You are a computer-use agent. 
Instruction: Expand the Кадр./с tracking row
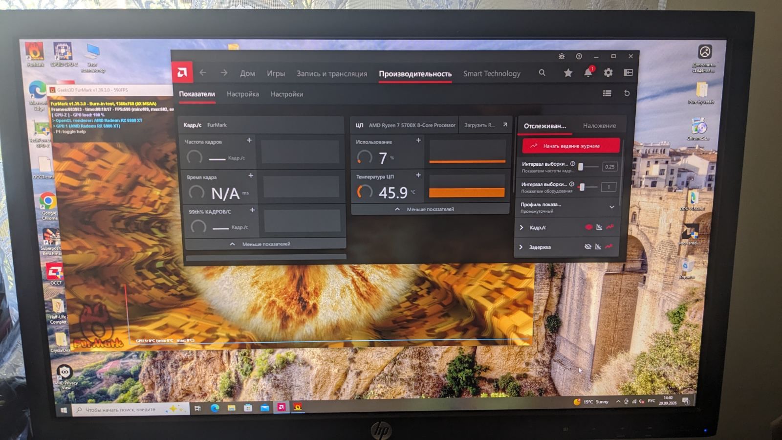(521, 227)
